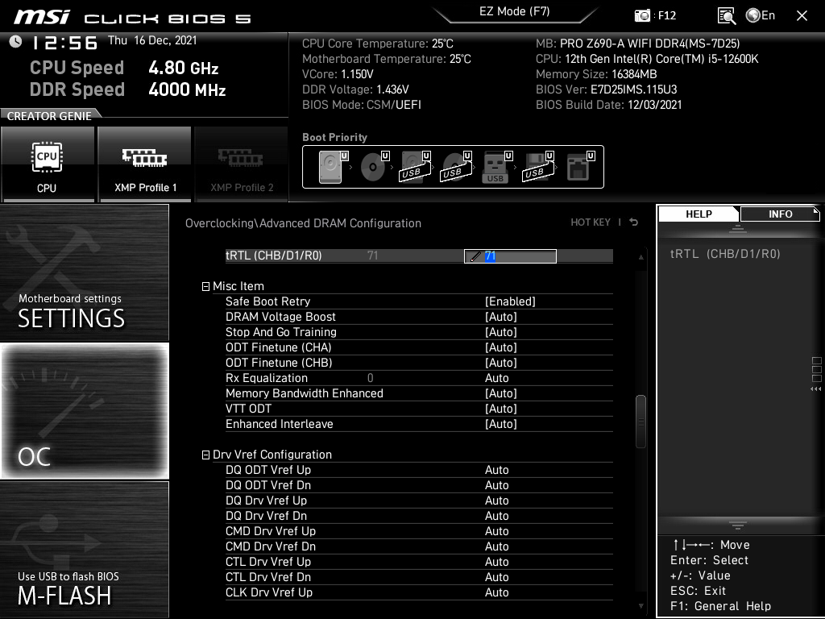The height and width of the screenshot is (619, 825).
Task: Enable XMP Profile 2
Action: click(x=242, y=164)
